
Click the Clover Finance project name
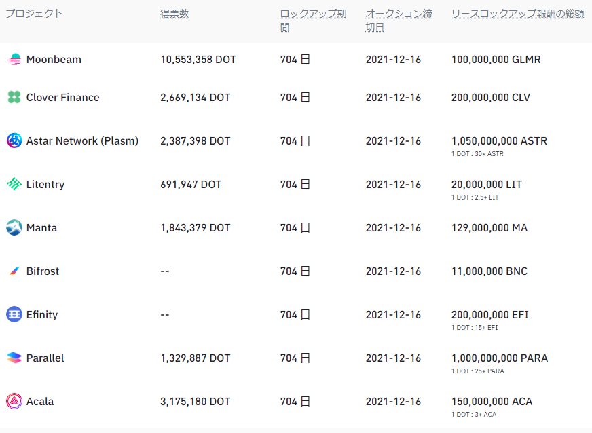tap(63, 98)
